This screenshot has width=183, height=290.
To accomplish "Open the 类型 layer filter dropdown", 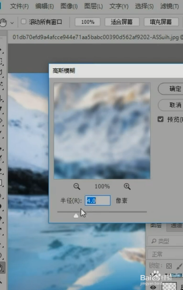I will point(165,241).
